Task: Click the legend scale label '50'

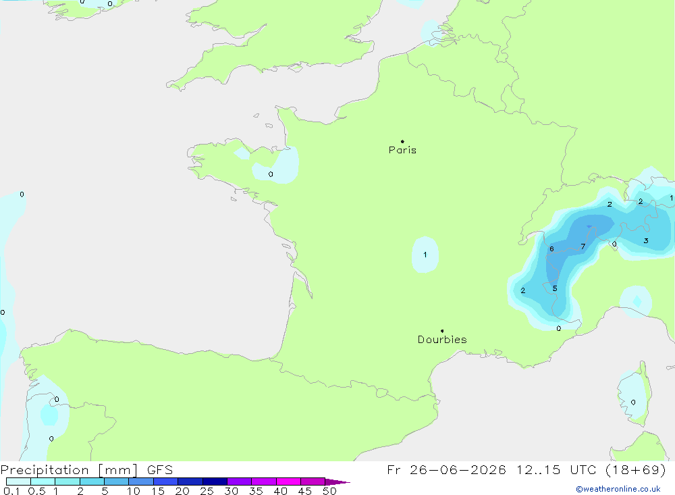Action: click(x=329, y=491)
